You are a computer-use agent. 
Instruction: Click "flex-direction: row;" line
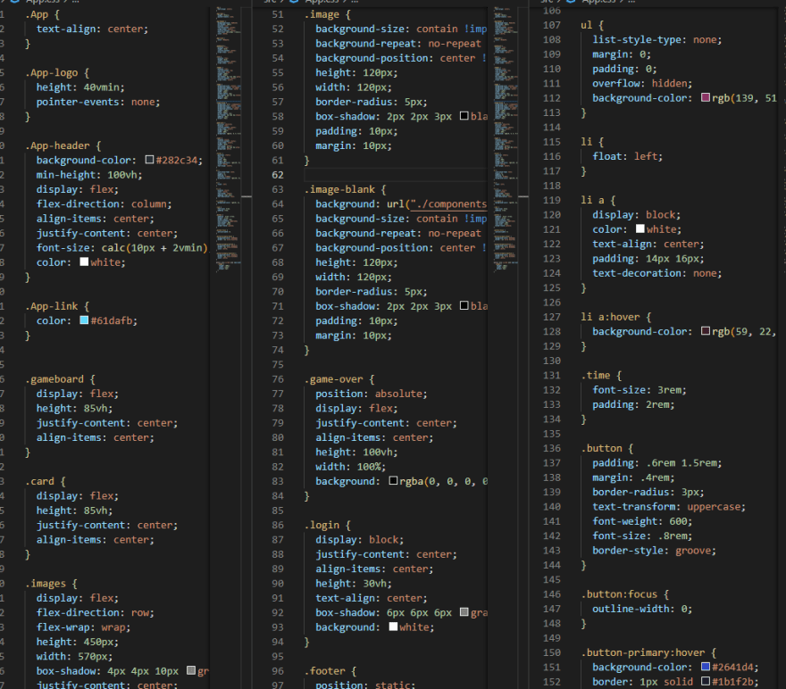tap(96, 612)
